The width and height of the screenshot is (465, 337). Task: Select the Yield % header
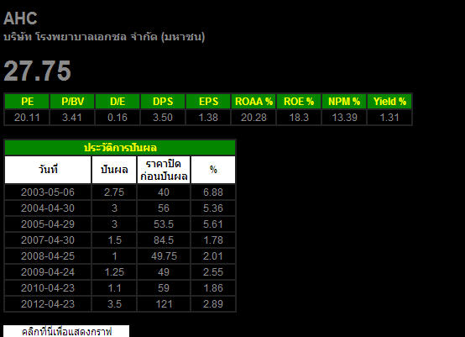pyautogui.click(x=389, y=102)
